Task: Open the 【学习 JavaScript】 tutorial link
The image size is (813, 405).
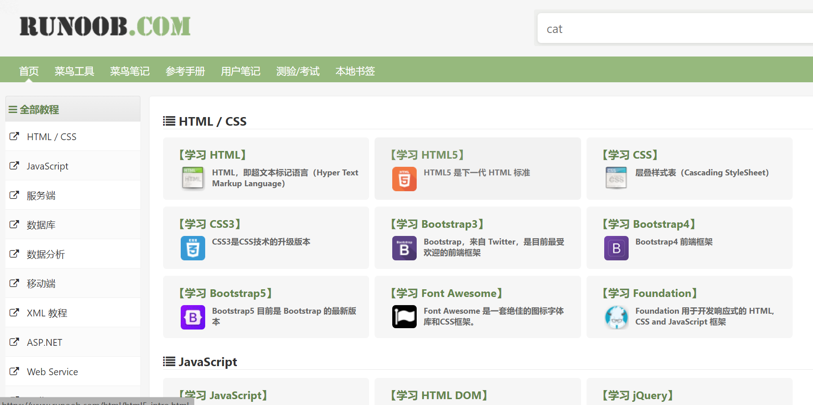Action: coord(223,396)
